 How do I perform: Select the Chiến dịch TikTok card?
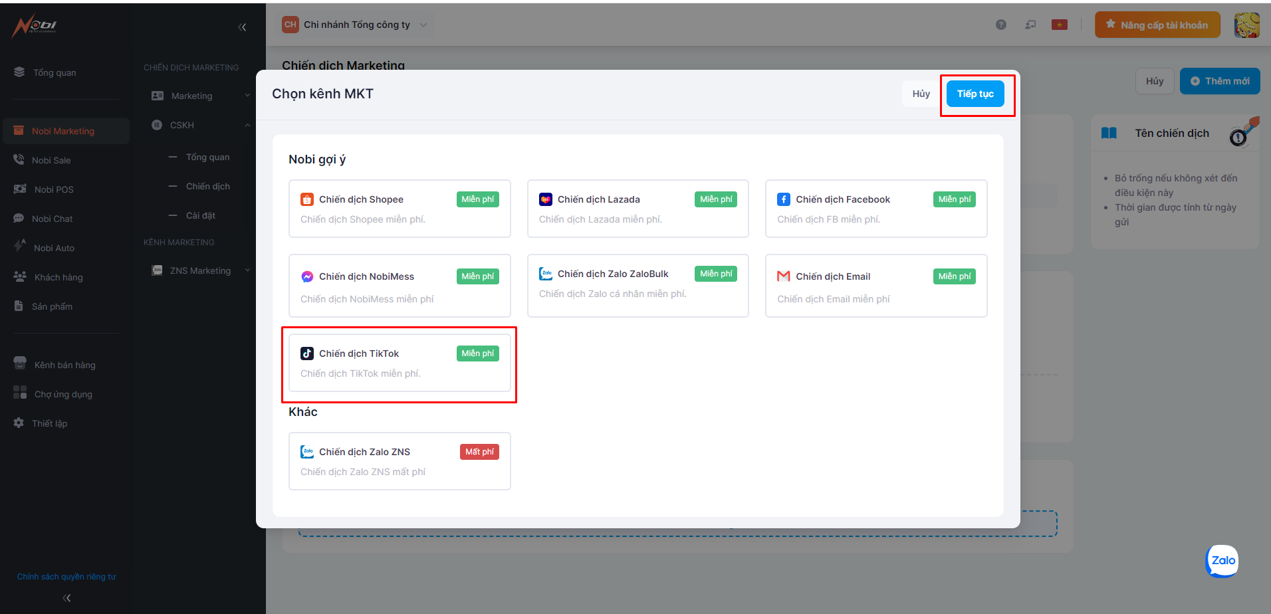tap(400, 363)
